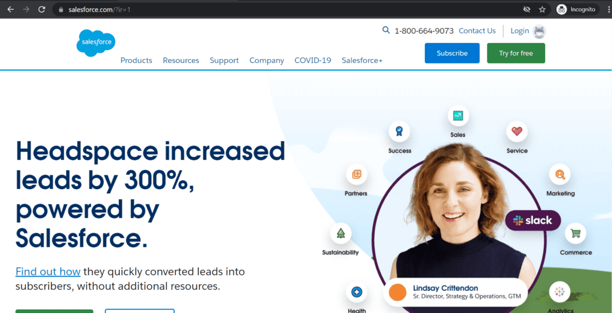Click the 1-800-664-9073 phone number
The image size is (612, 313).
(x=424, y=31)
